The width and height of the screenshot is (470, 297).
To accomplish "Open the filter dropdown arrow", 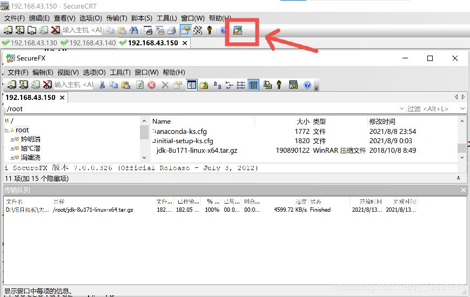I will coord(463,109).
